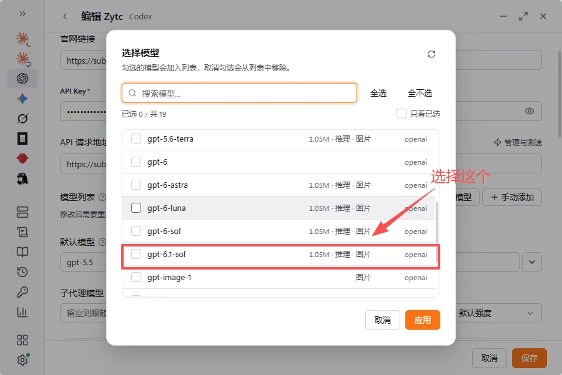
Task: Open the 默认强度 dropdown
Action: click(x=500, y=313)
